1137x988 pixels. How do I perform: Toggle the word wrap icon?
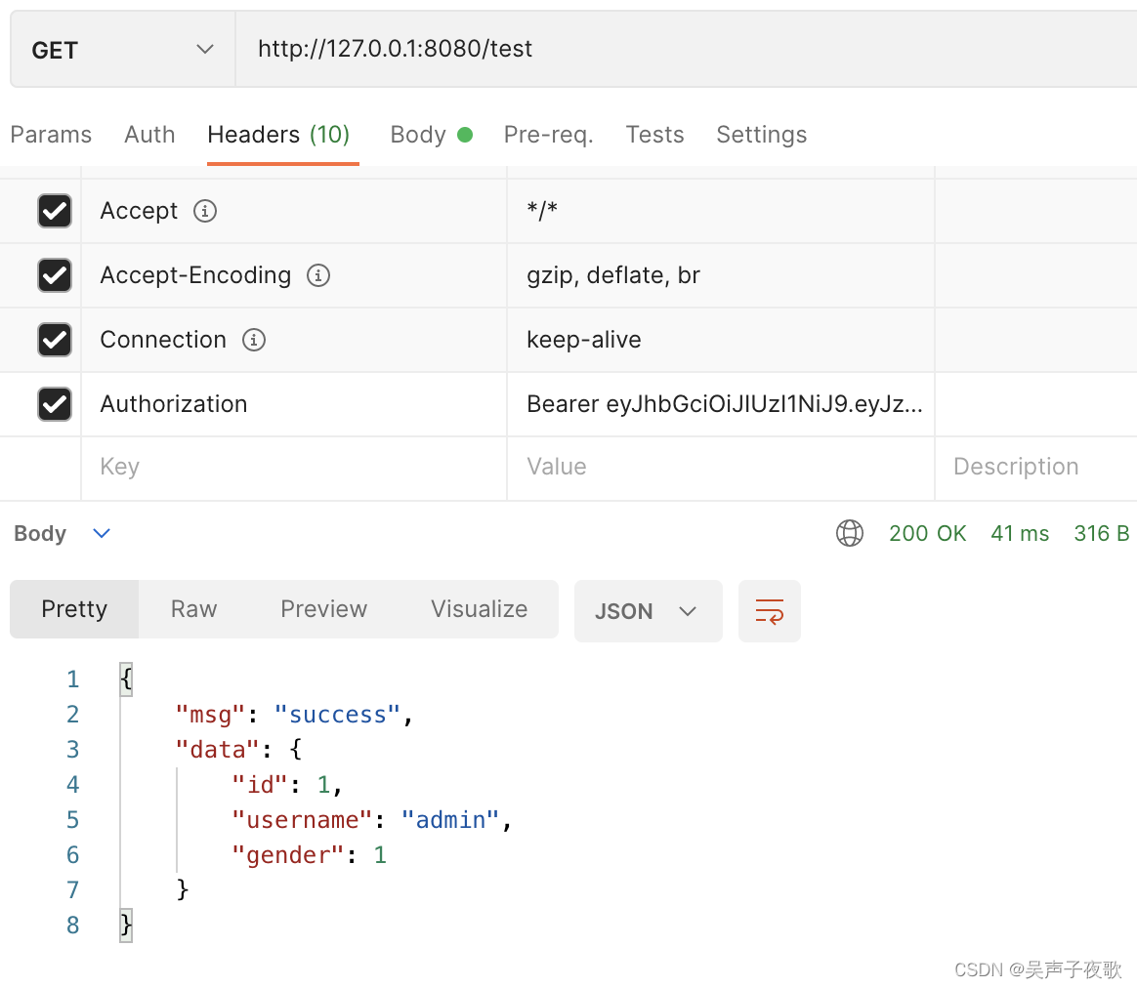770,611
